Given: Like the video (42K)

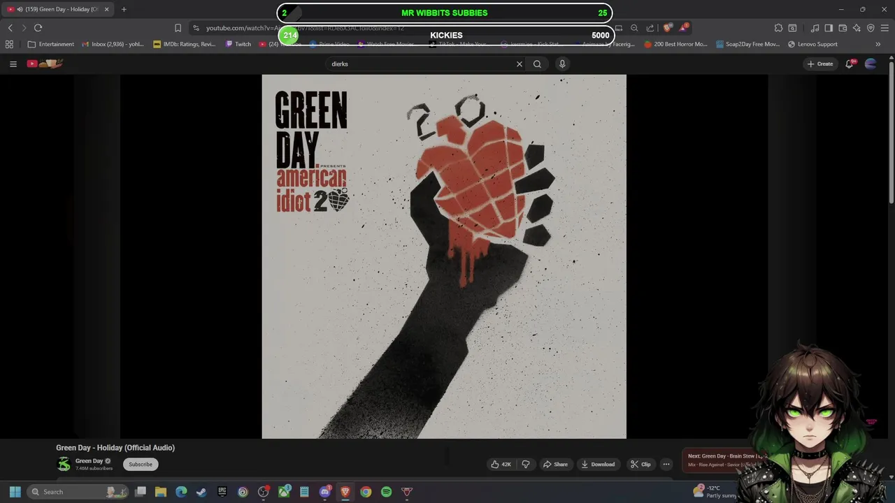Looking at the screenshot, I should (501, 464).
